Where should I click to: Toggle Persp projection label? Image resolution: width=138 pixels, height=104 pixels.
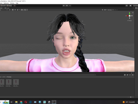click(x=129, y=21)
